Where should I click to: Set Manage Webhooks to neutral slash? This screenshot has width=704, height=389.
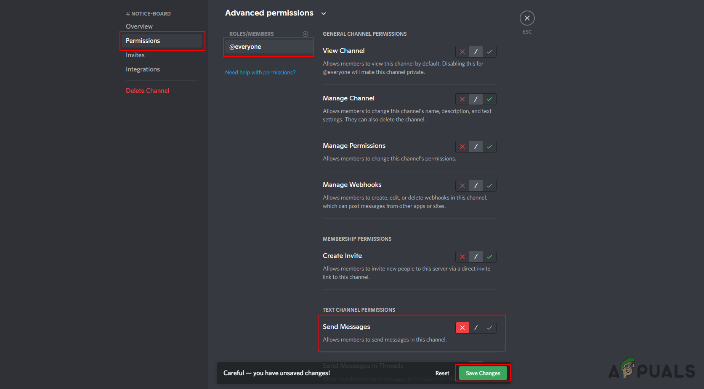(476, 186)
